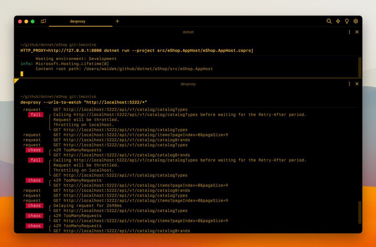Open the search icon in the title bar
This screenshot has height=247, width=376.
coord(329,21)
